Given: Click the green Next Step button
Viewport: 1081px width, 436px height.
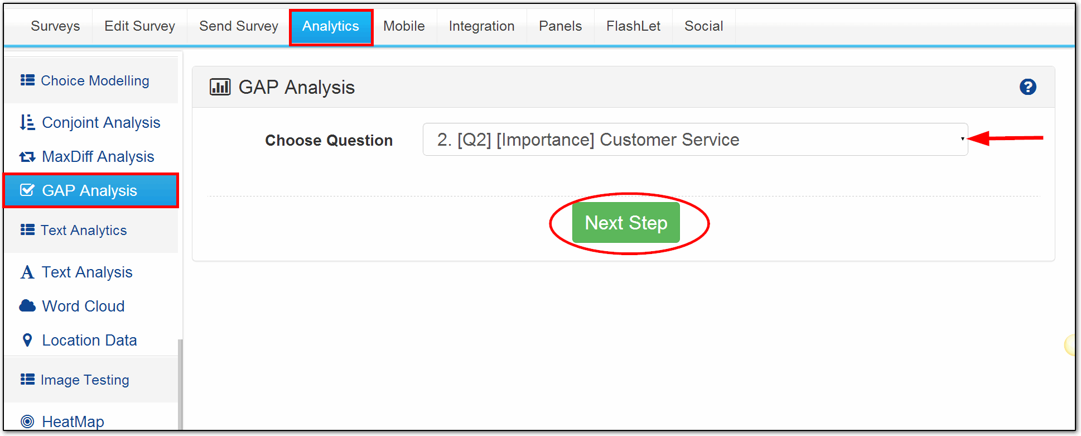Looking at the screenshot, I should (x=626, y=223).
